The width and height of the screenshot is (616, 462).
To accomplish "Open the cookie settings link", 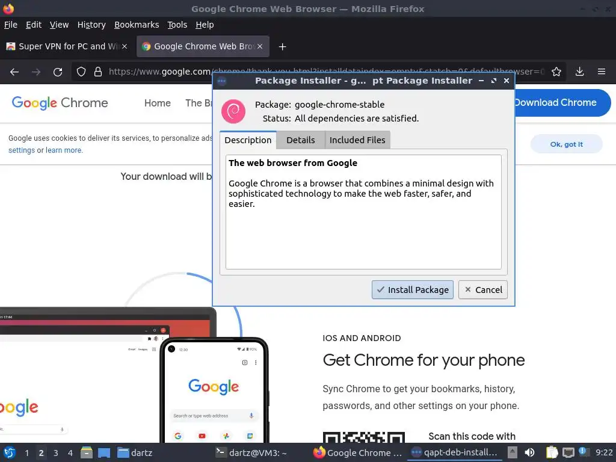I will coord(22,150).
